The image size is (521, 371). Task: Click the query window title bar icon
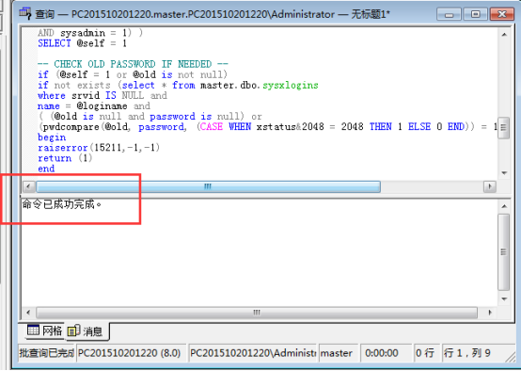tap(25, 13)
